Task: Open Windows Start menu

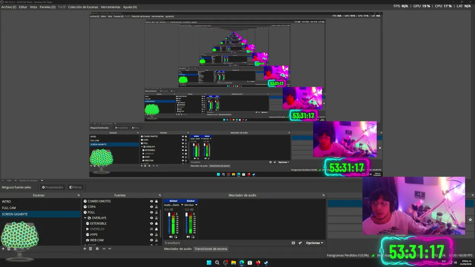Action: (209, 263)
